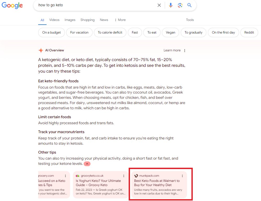Click the Google logo
Viewport: 261px width, 201px height.
pos(12,5)
